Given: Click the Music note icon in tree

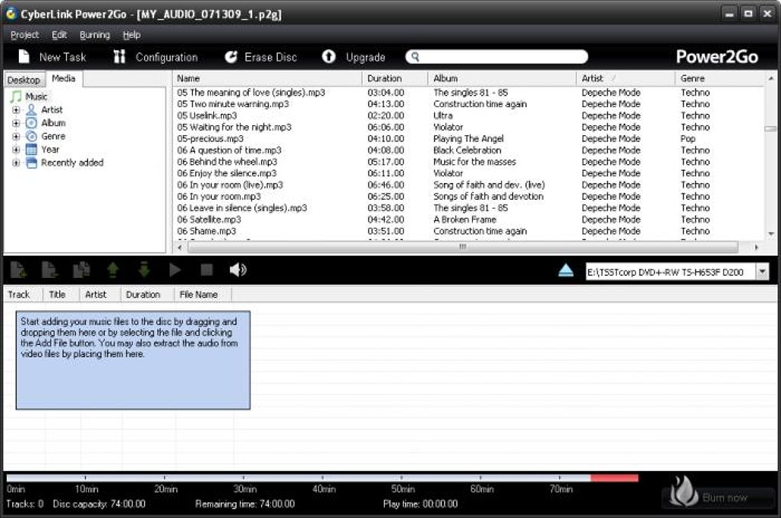Looking at the screenshot, I should click(16, 97).
